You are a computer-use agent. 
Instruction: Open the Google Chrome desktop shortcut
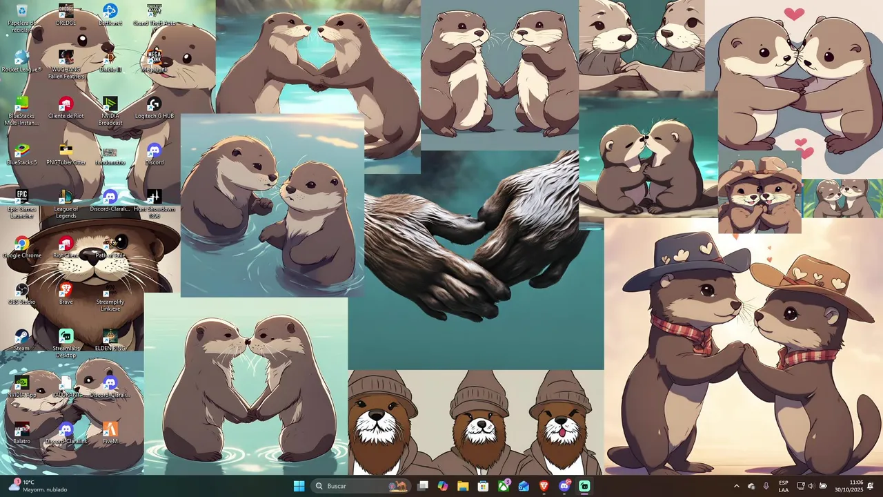22,247
